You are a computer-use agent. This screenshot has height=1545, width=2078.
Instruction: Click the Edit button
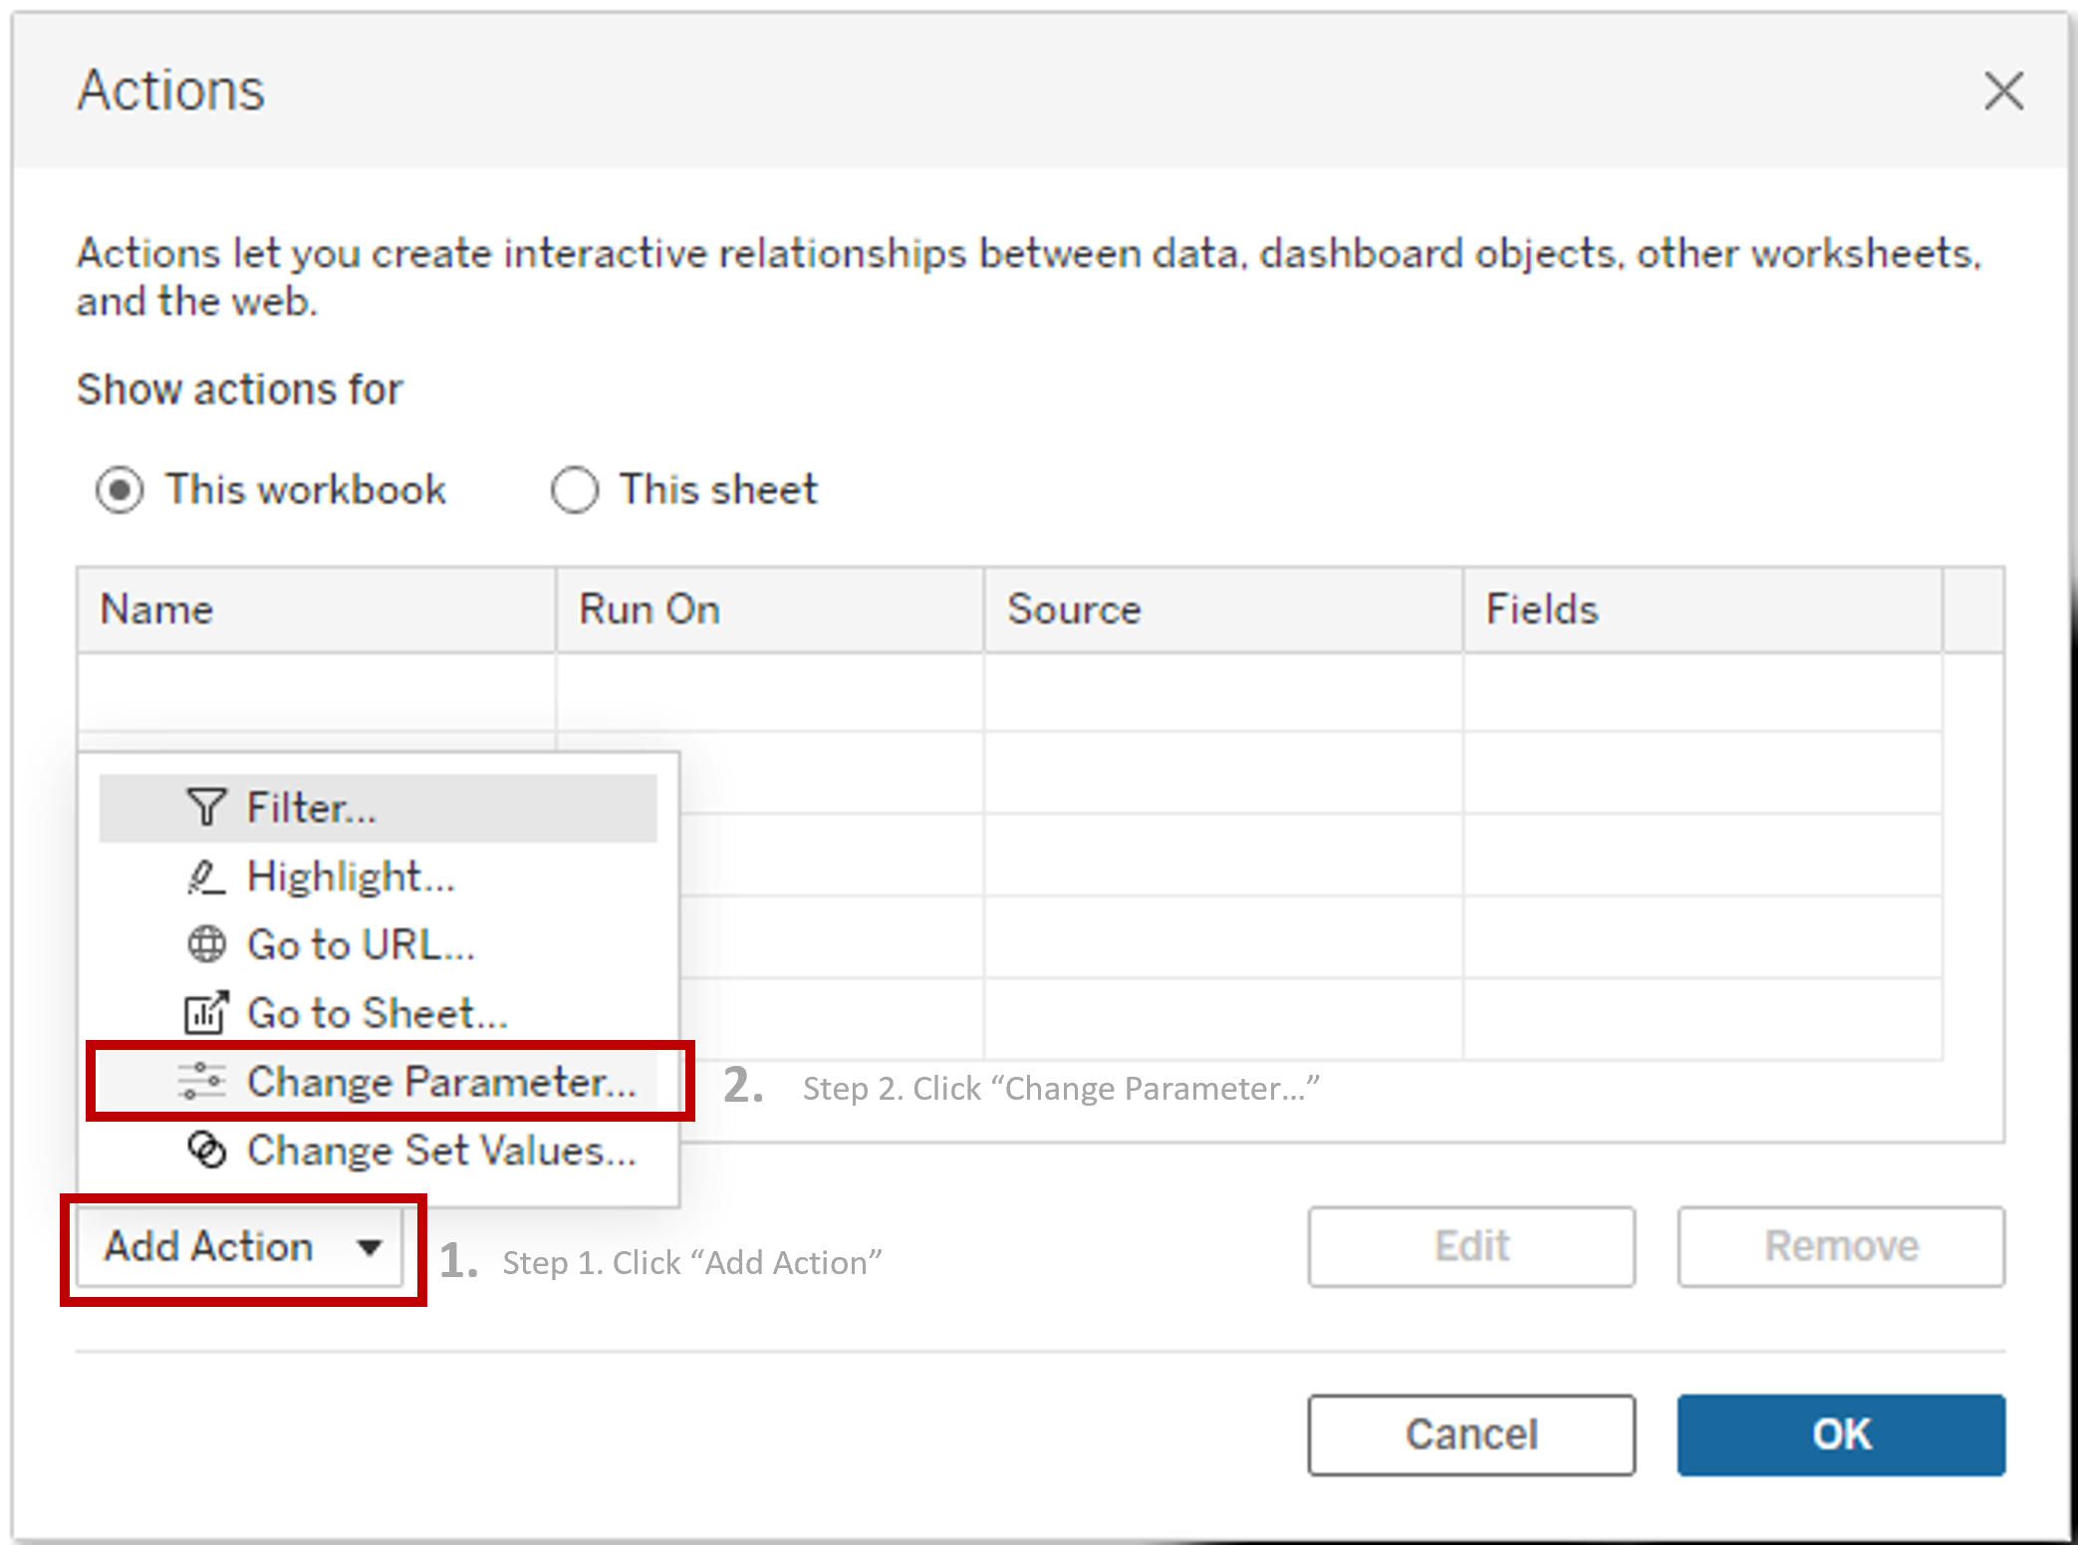tap(1470, 1246)
